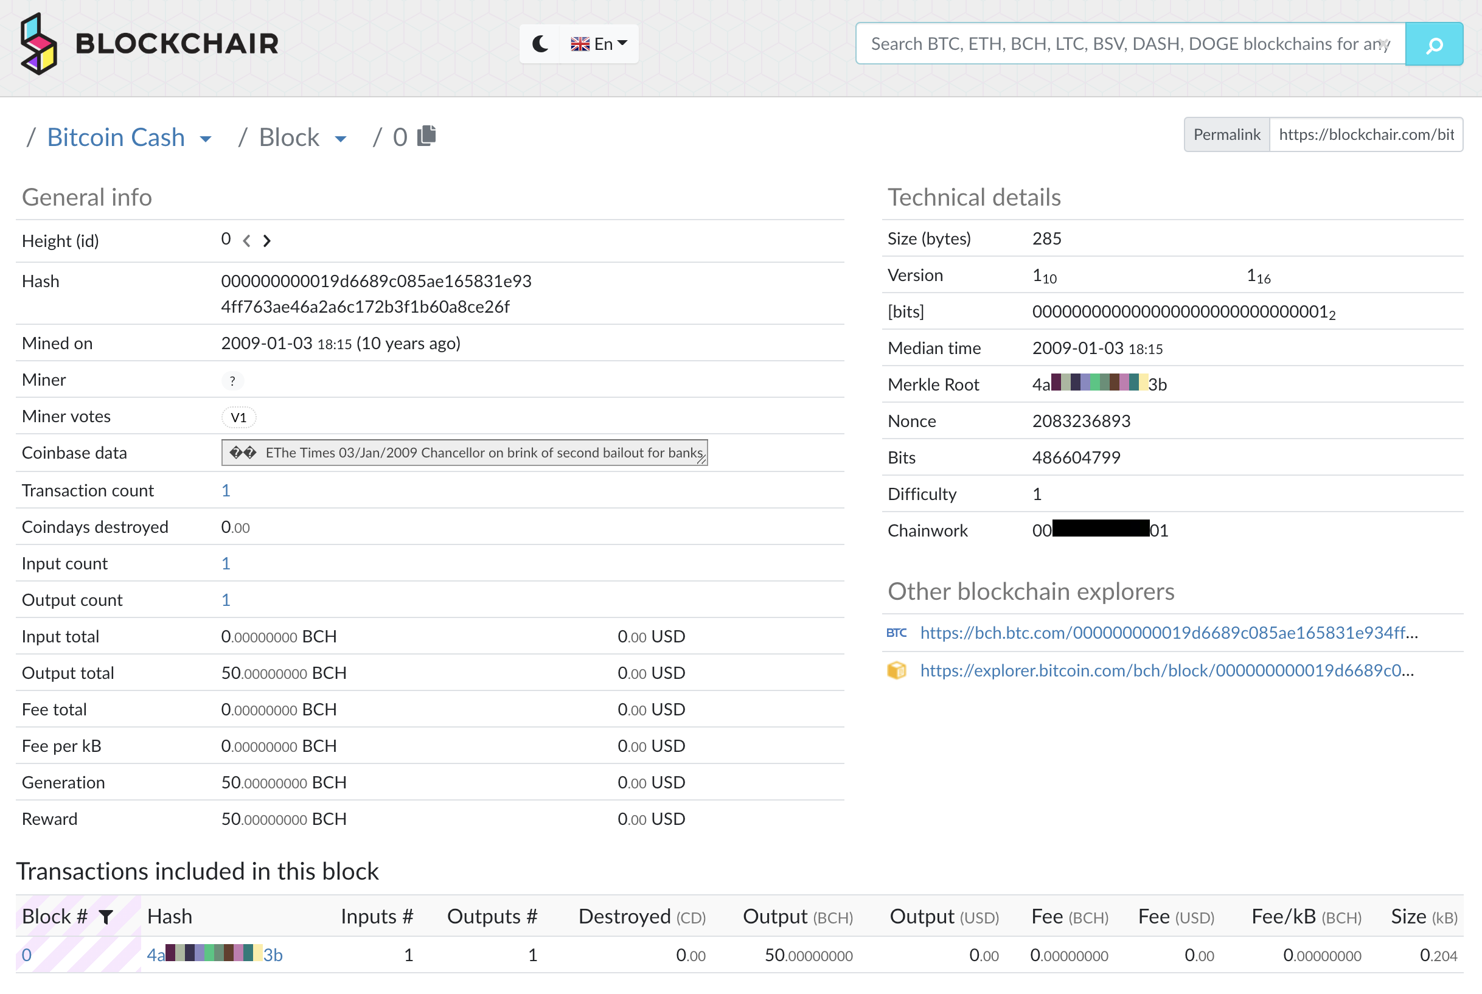The height and width of the screenshot is (994, 1482).
Task: Click the Chainwork hash value
Action: click(1100, 529)
